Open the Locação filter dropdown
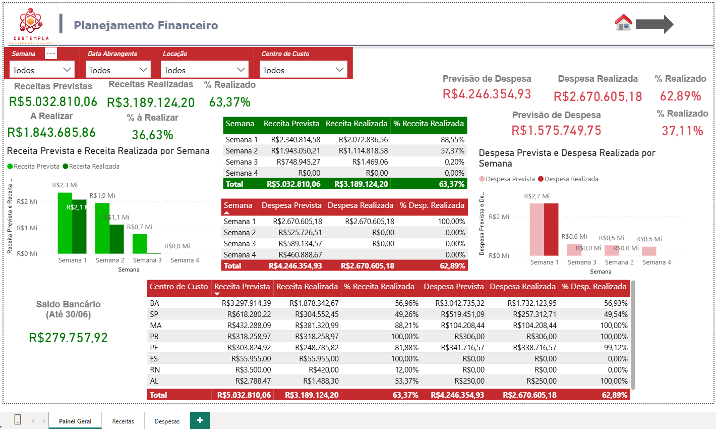This screenshot has width=716, height=429. pos(205,70)
